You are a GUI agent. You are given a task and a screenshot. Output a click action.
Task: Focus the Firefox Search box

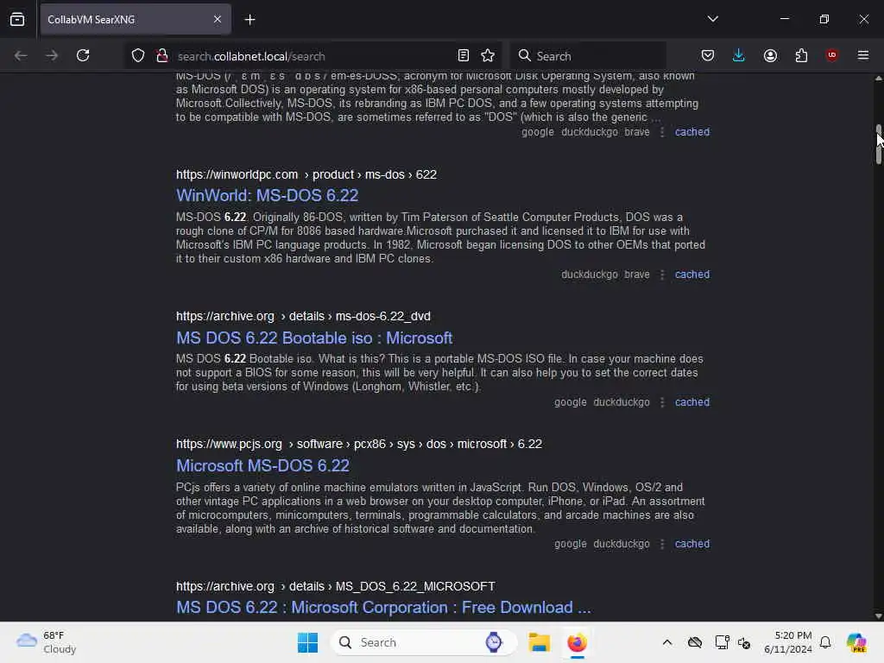(588, 56)
